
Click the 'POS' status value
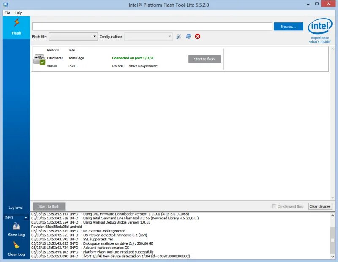click(x=72, y=66)
